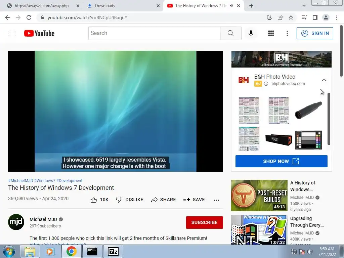Mute tab via speaker icon on tab
Viewport: 344px width, 258px height.
pyautogui.click(x=231, y=6)
